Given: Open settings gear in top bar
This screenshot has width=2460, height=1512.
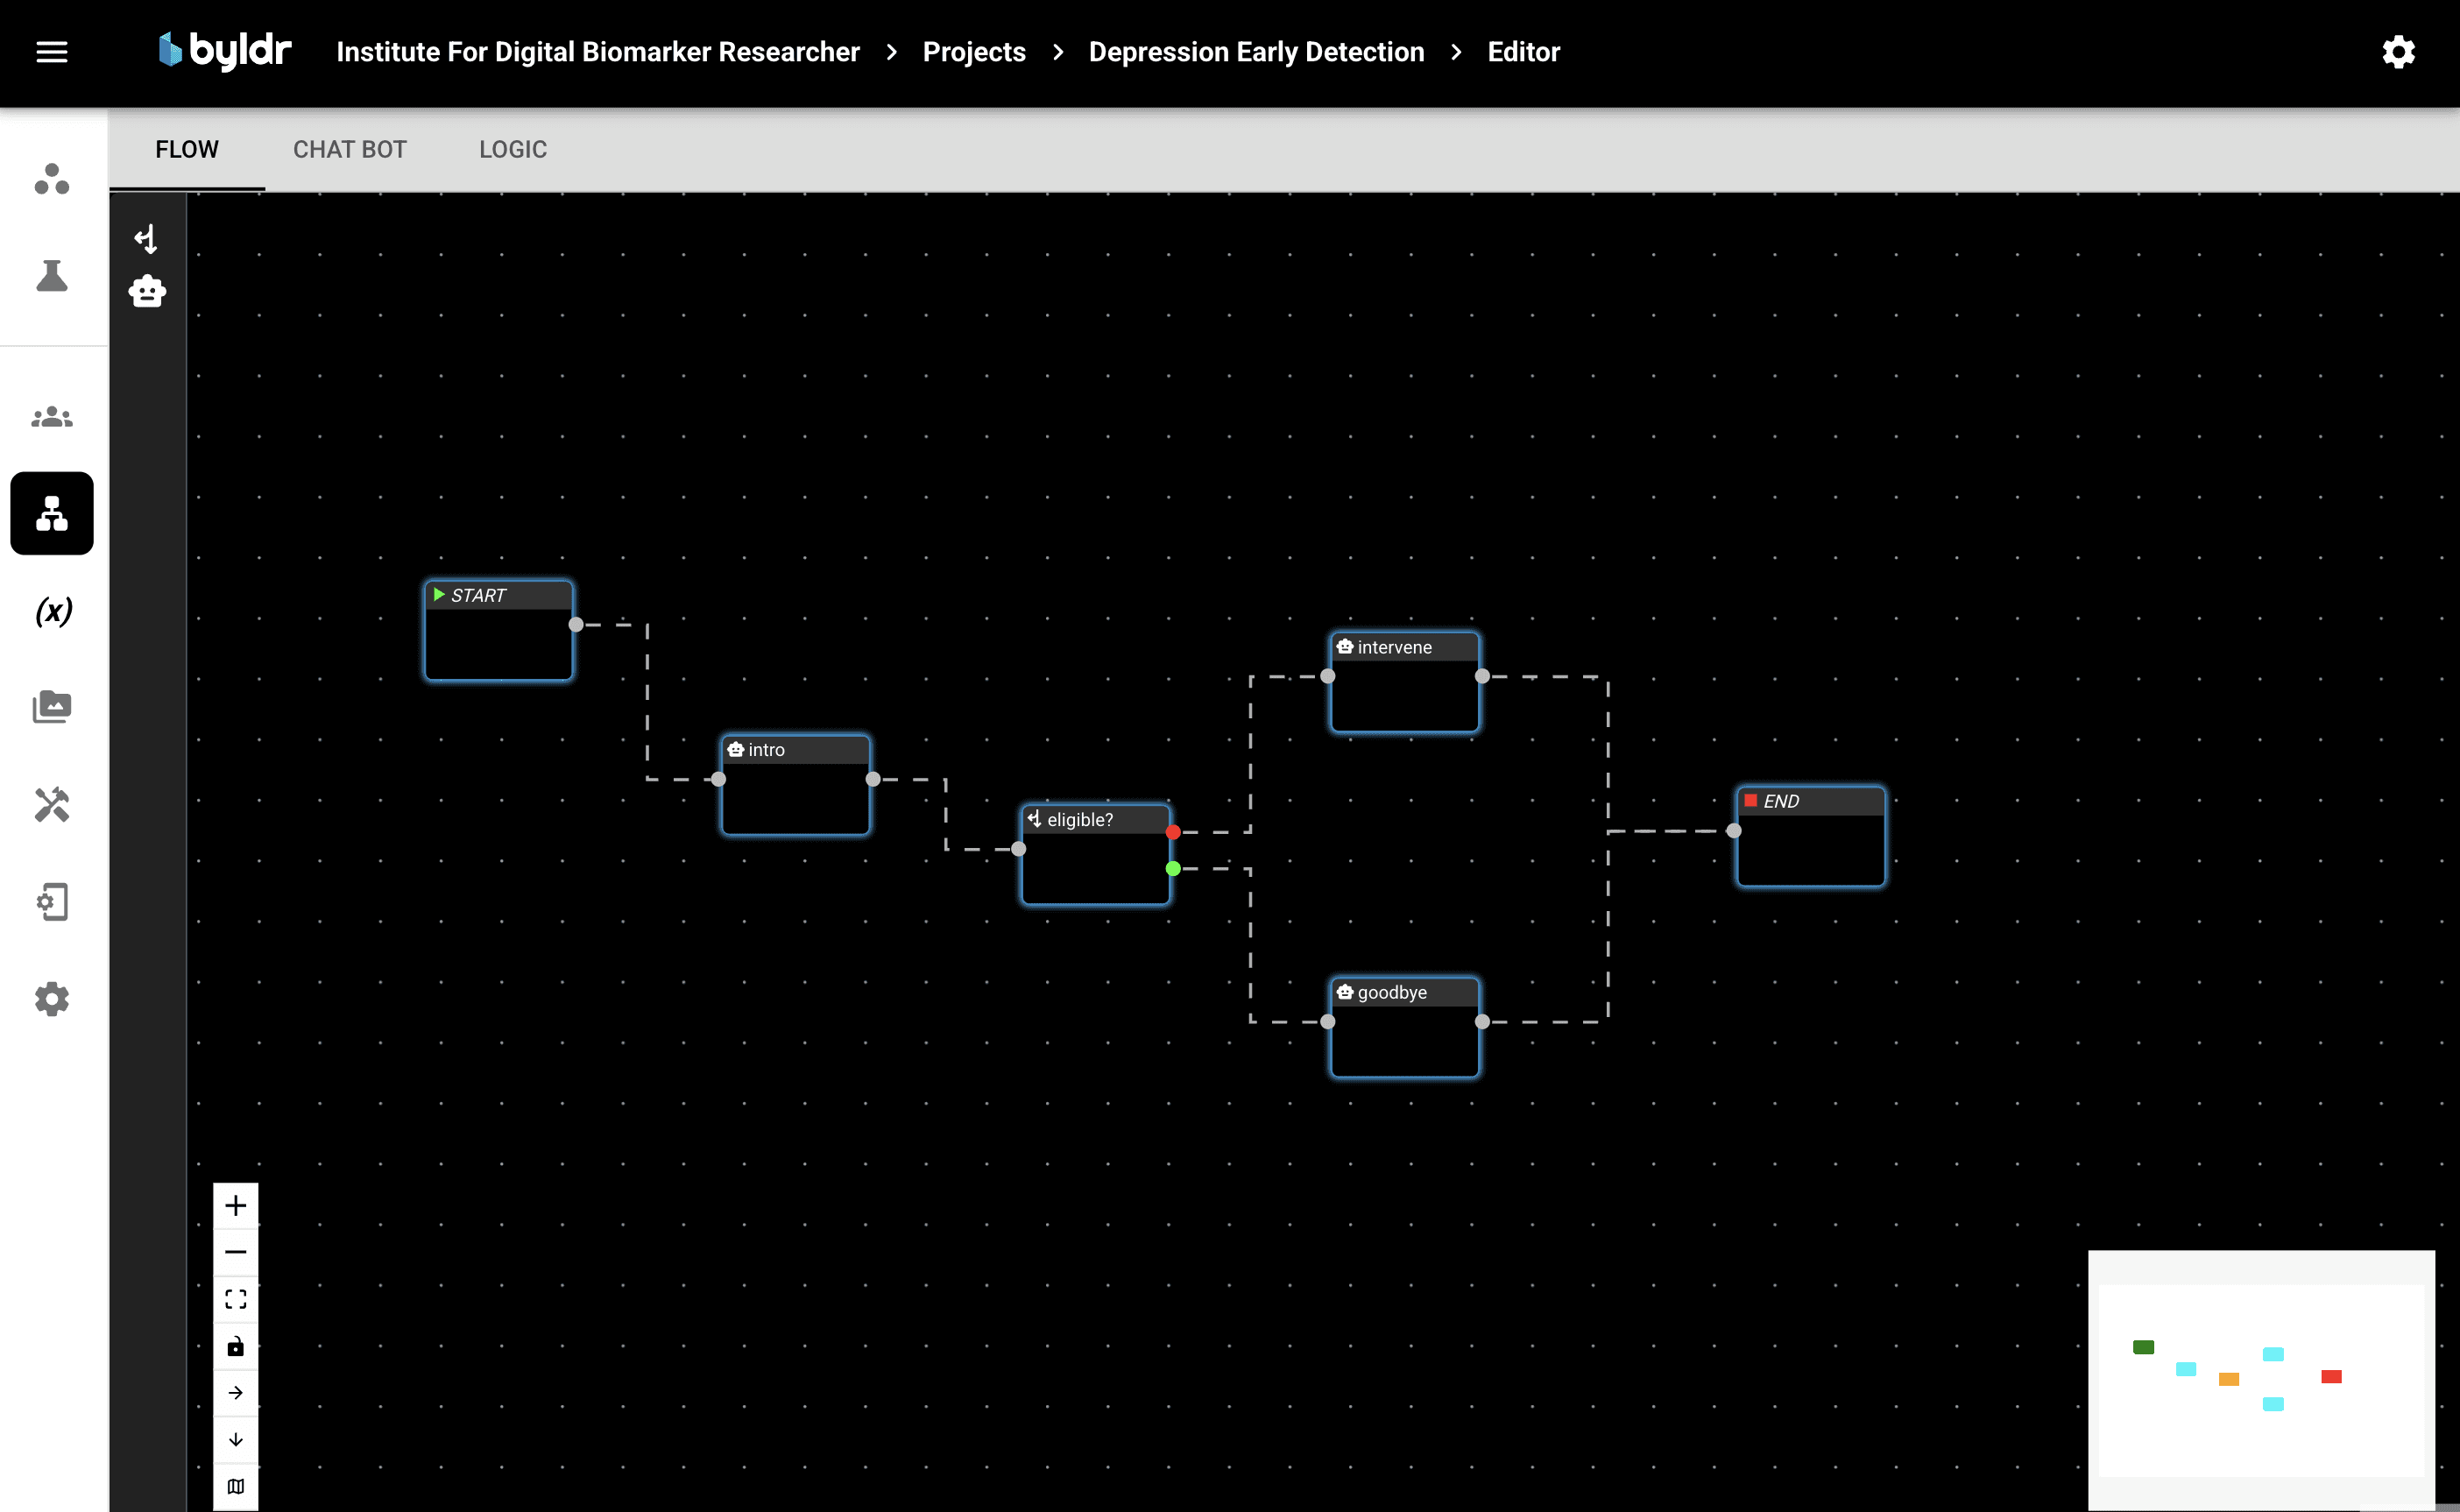Looking at the screenshot, I should pyautogui.click(x=2398, y=52).
